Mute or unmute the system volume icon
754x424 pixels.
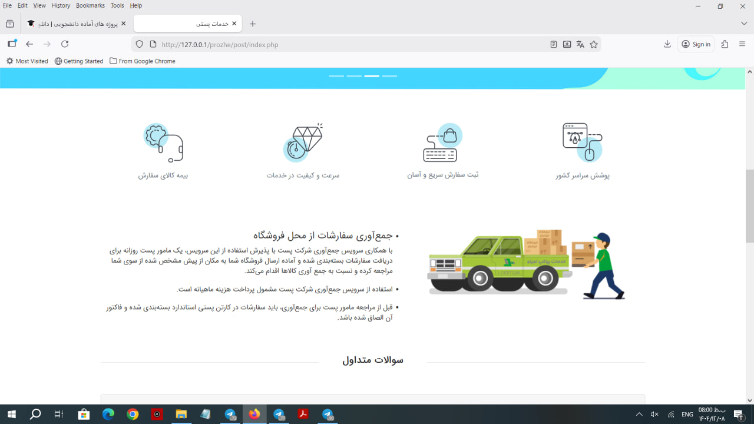(x=654, y=415)
